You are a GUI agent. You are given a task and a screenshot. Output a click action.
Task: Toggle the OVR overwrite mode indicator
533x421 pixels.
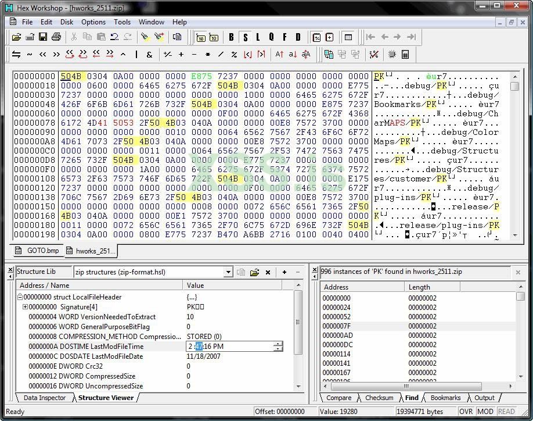(466, 411)
